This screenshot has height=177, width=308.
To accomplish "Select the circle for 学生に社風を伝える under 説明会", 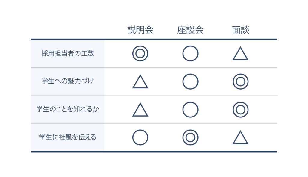I will (x=140, y=137).
